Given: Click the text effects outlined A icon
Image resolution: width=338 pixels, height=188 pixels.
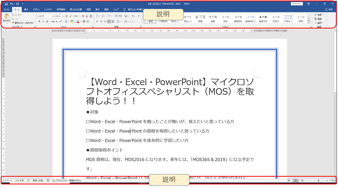Looking at the screenshot, I should coord(66,22).
